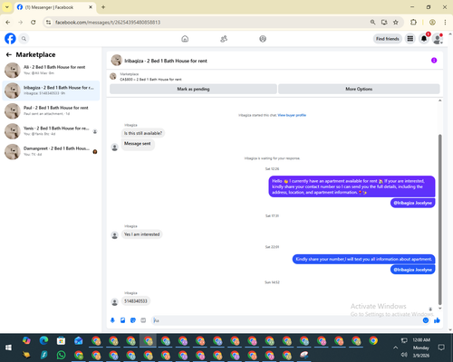This screenshot has height=362, width=453.
Task: Click the 'Kindly share your number' message
Action: click(363, 259)
